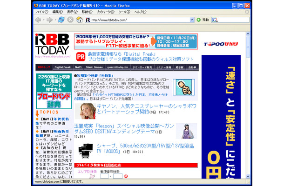Image resolution: width=284 pixels, height=186 pixels.
Task: Go forward with the Forward arrow button
Action: (49, 20)
